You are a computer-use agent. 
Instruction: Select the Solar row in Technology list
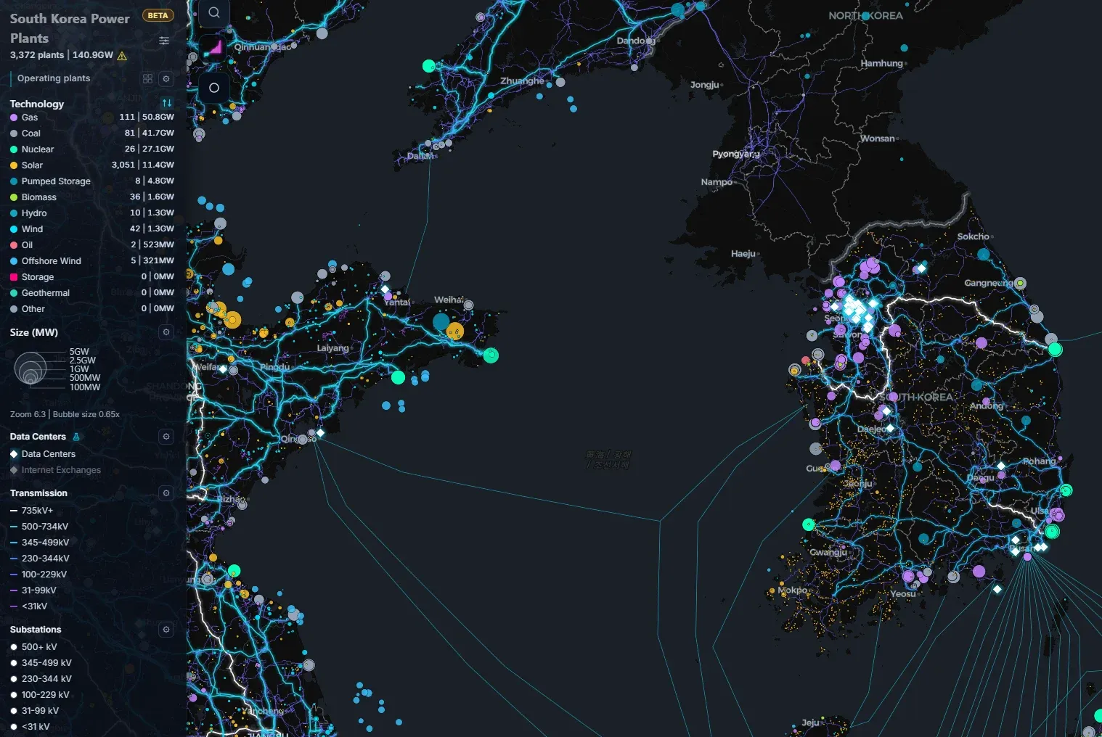(32, 165)
